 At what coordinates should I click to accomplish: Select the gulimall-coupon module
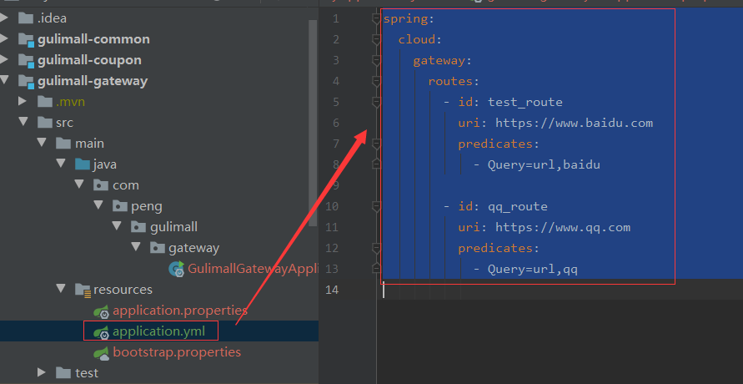(x=89, y=60)
